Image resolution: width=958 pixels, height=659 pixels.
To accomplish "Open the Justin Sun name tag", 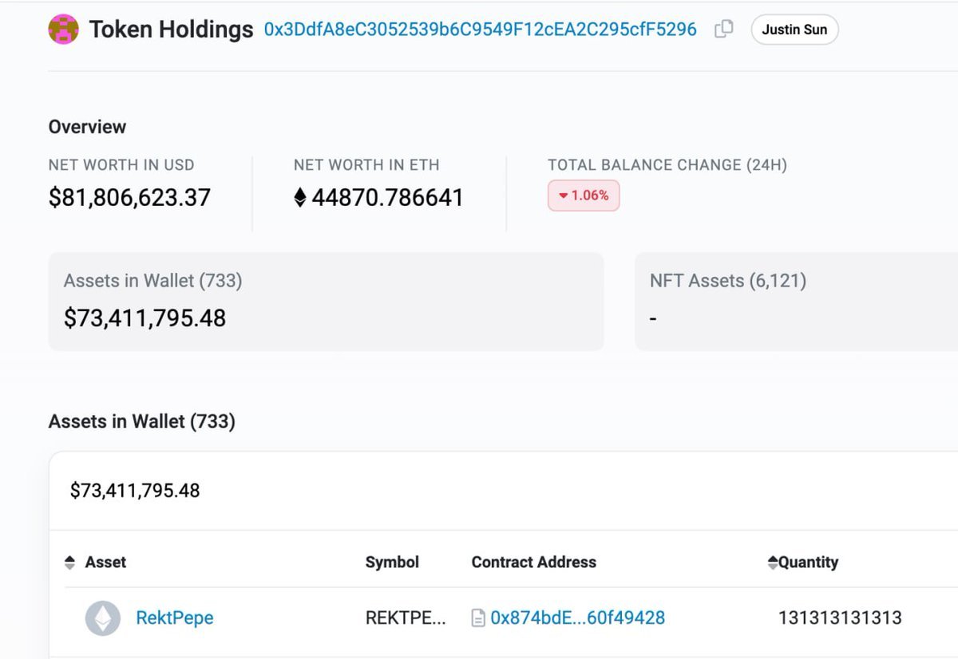I will coord(794,30).
